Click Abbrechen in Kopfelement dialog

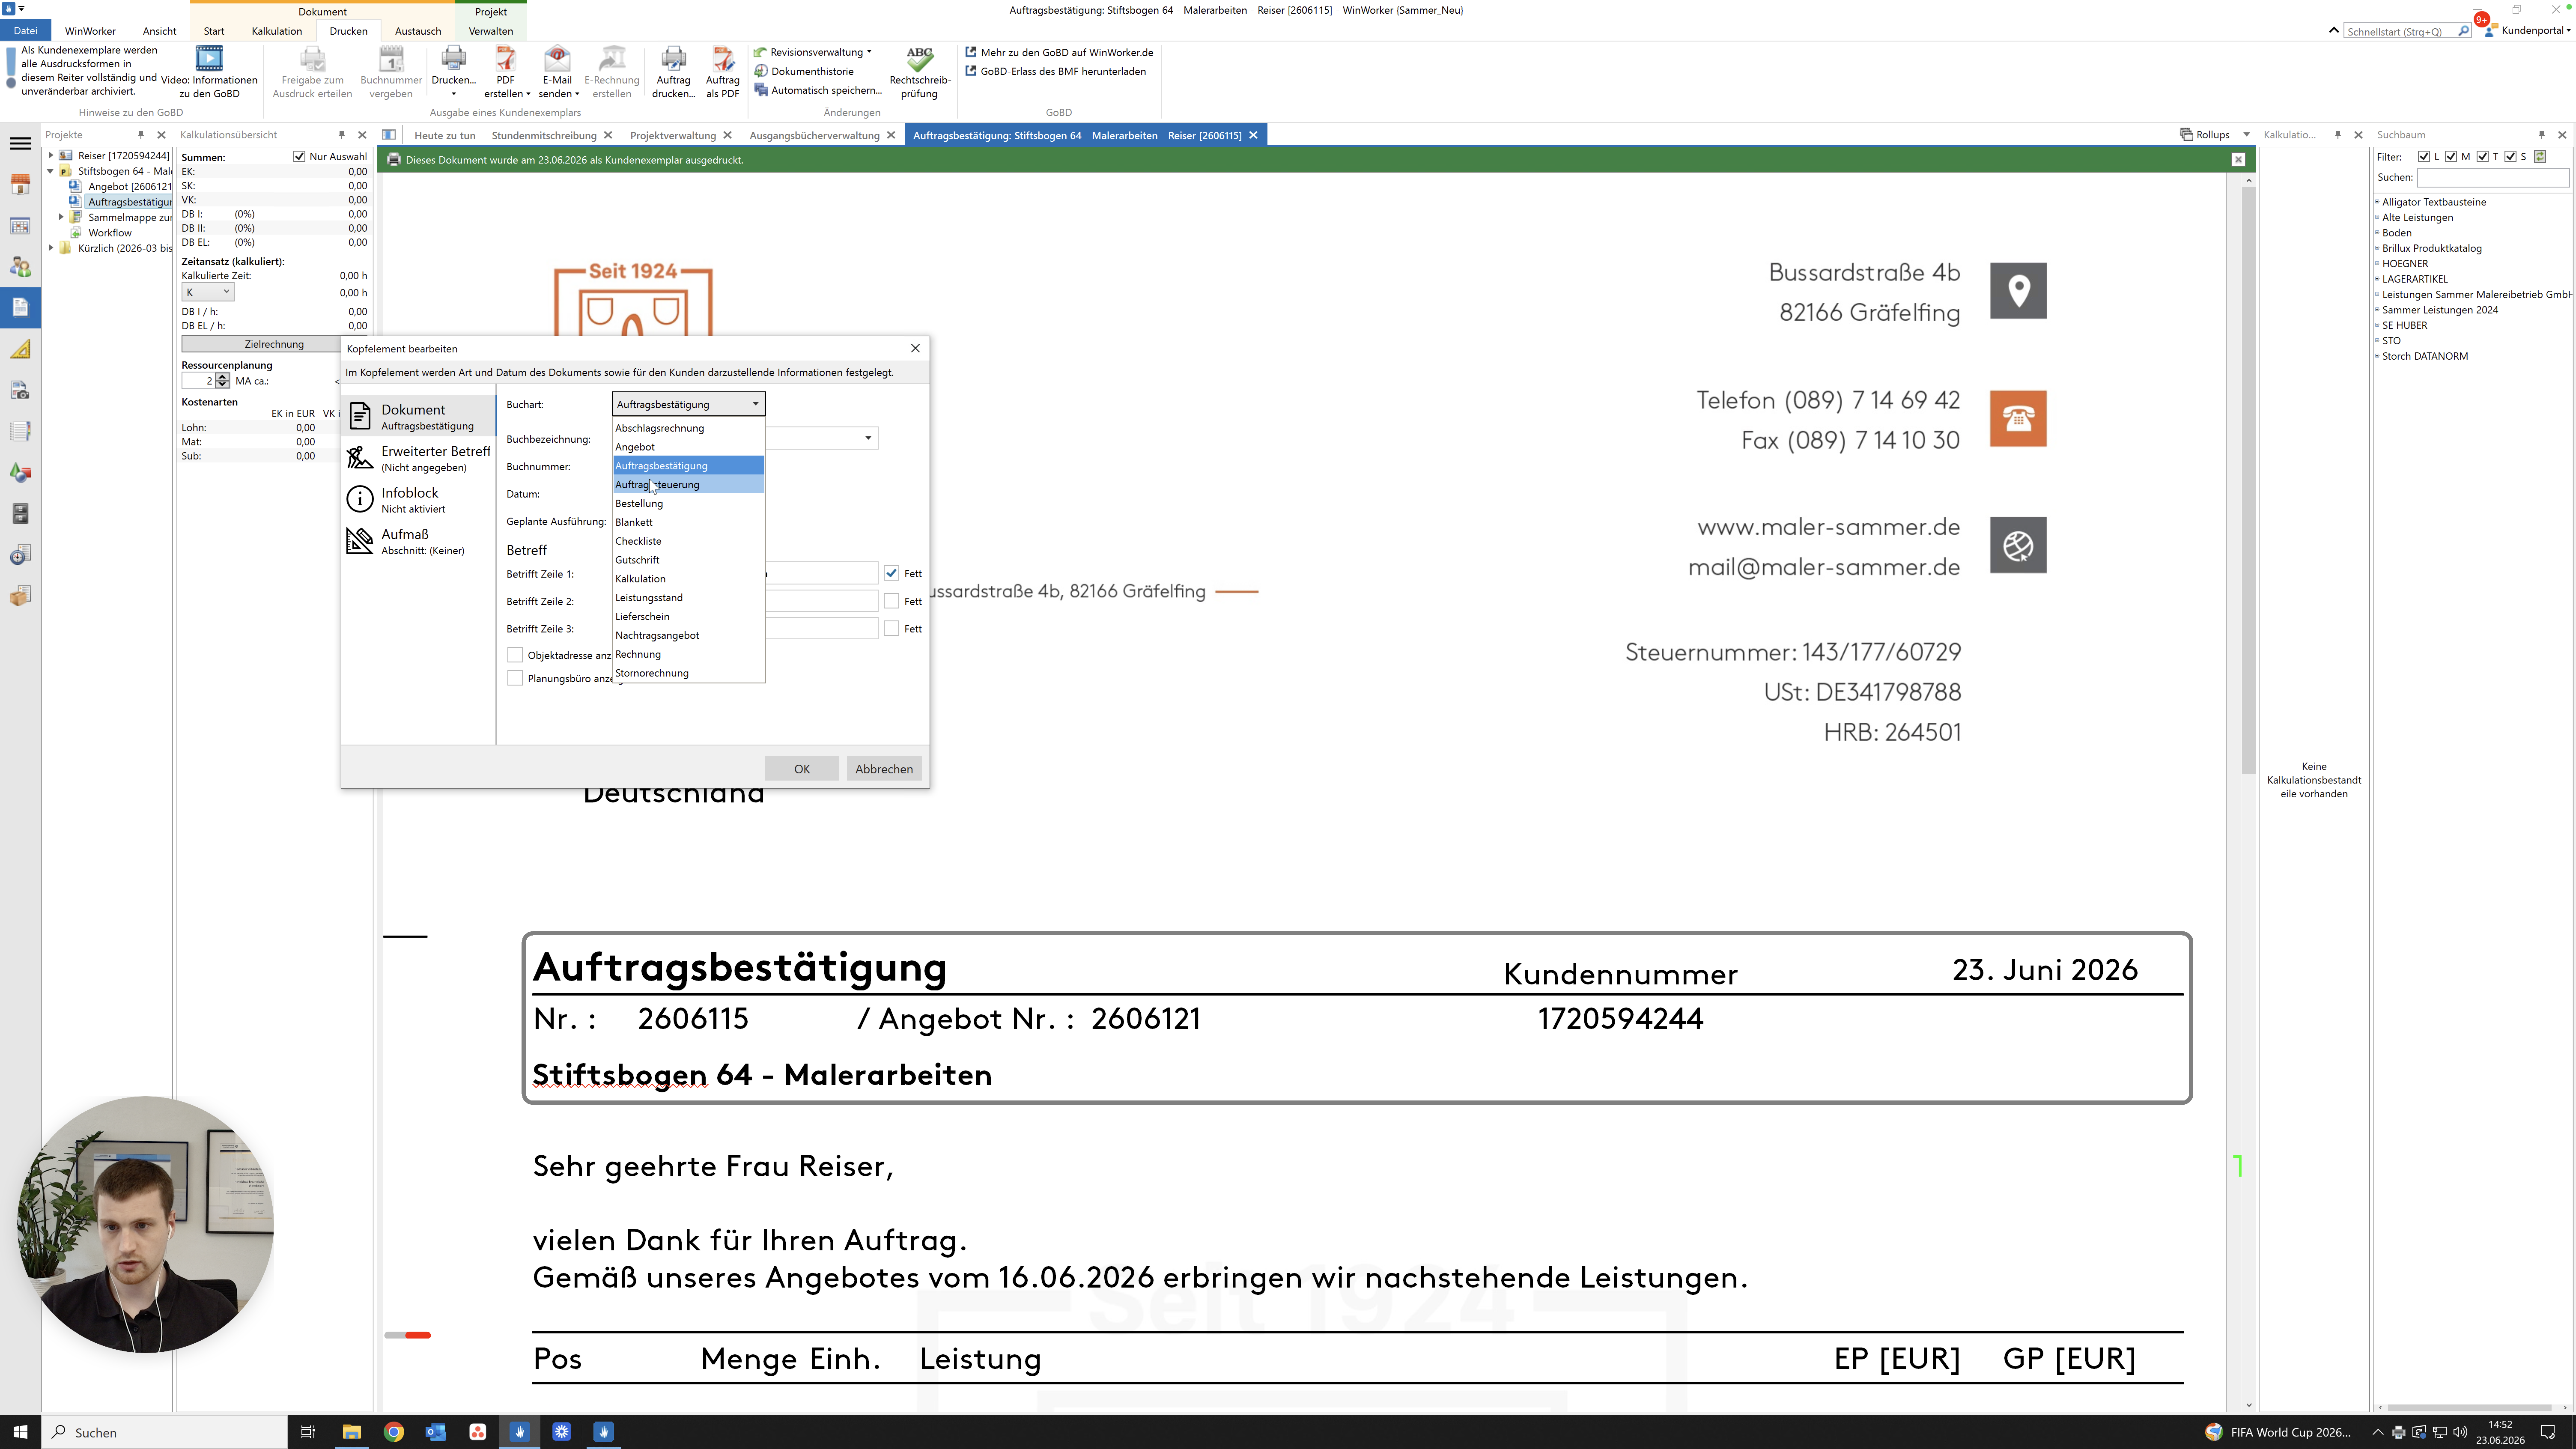click(x=884, y=769)
